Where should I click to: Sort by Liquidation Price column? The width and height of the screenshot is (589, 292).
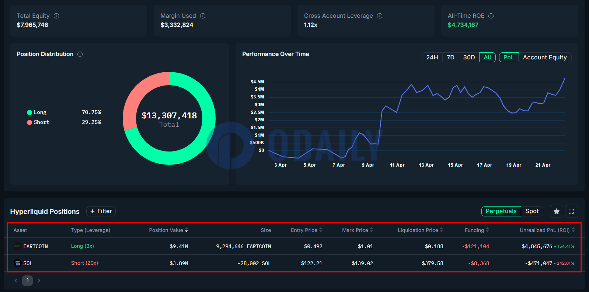(x=421, y=230)
